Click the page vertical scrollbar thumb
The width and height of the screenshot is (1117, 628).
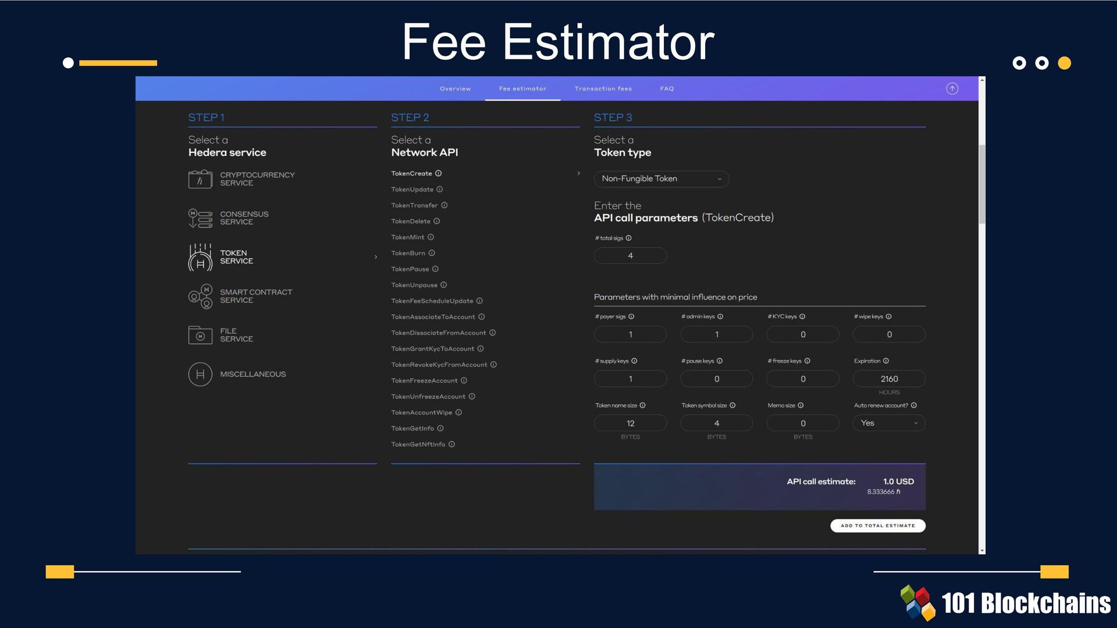(x=982, y=183)
